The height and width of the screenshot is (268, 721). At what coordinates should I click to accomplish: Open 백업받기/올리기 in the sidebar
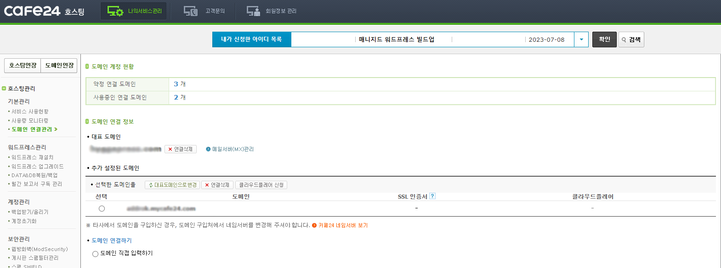point(30,212)
